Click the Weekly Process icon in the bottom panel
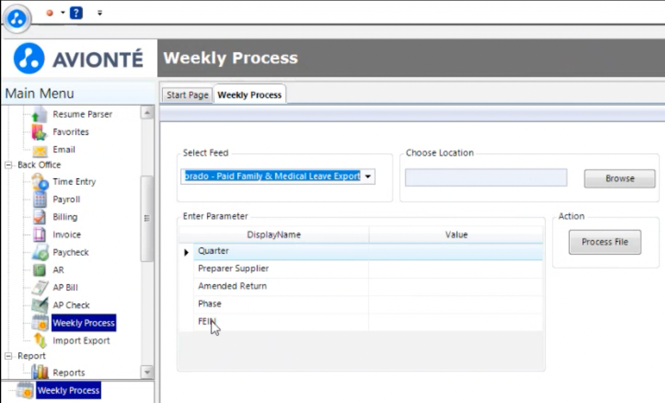This screenshot has height=403, width=665. coord(25,391)
